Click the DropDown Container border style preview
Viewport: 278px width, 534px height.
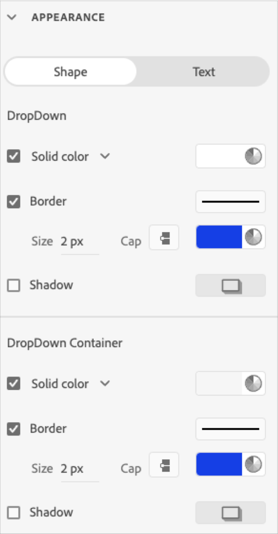[x=230, y=428]
